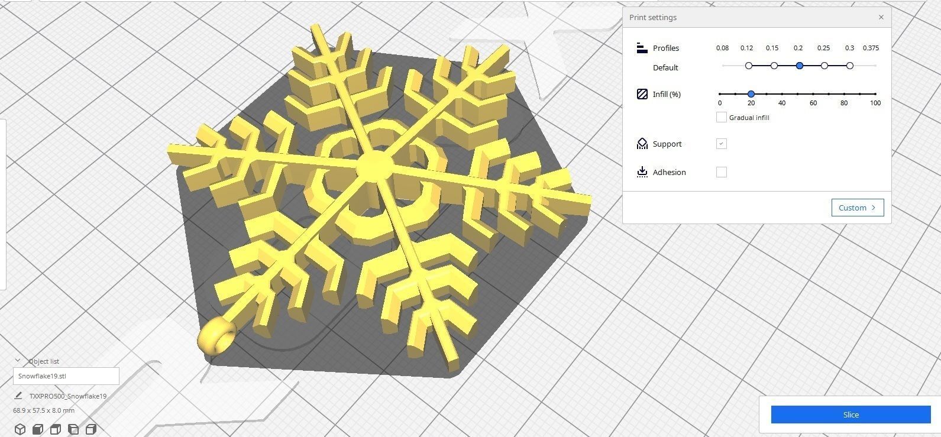Toggle the Support checkbox
This screenshot has height=437, width=941.
tap(721, 144)
